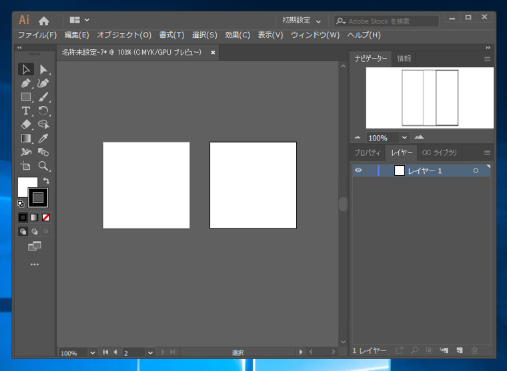This screenshot has height=371, width=507.
Task: Create new sublayer icon
Action: 444,350
